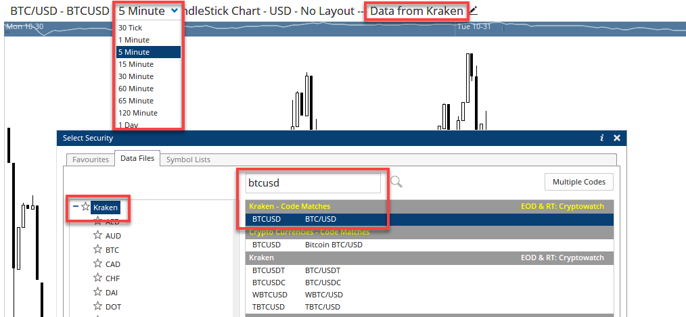This screenshot has width=686, height=317.
Task: Close the Select Security dialog
Action: pyautogui.click(x=617, y=138)
